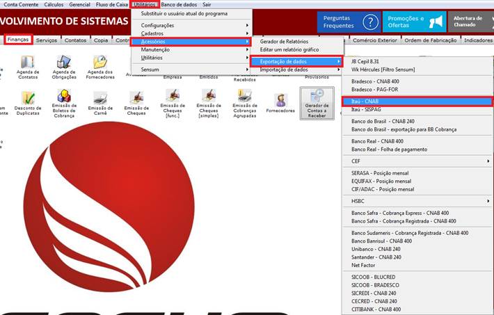Expand Manutenção submenu

(x=191, y=50)
